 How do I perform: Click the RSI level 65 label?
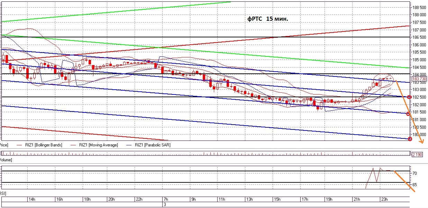pos(415,185)
